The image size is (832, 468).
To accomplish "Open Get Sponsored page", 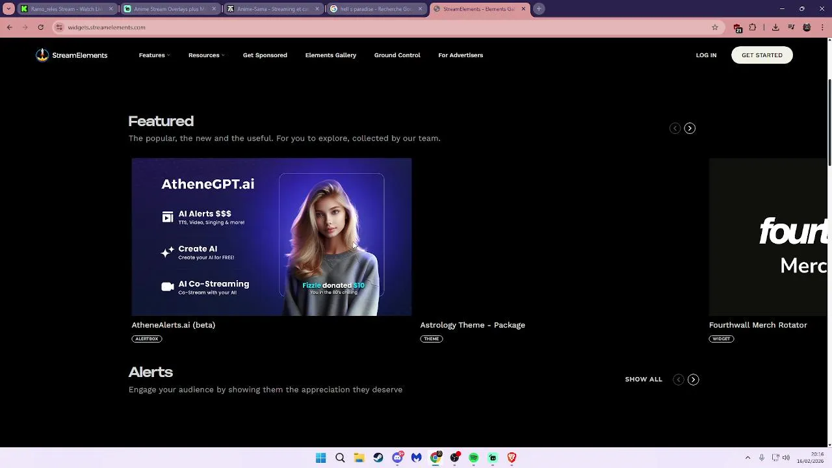I will tap(265, 55).
